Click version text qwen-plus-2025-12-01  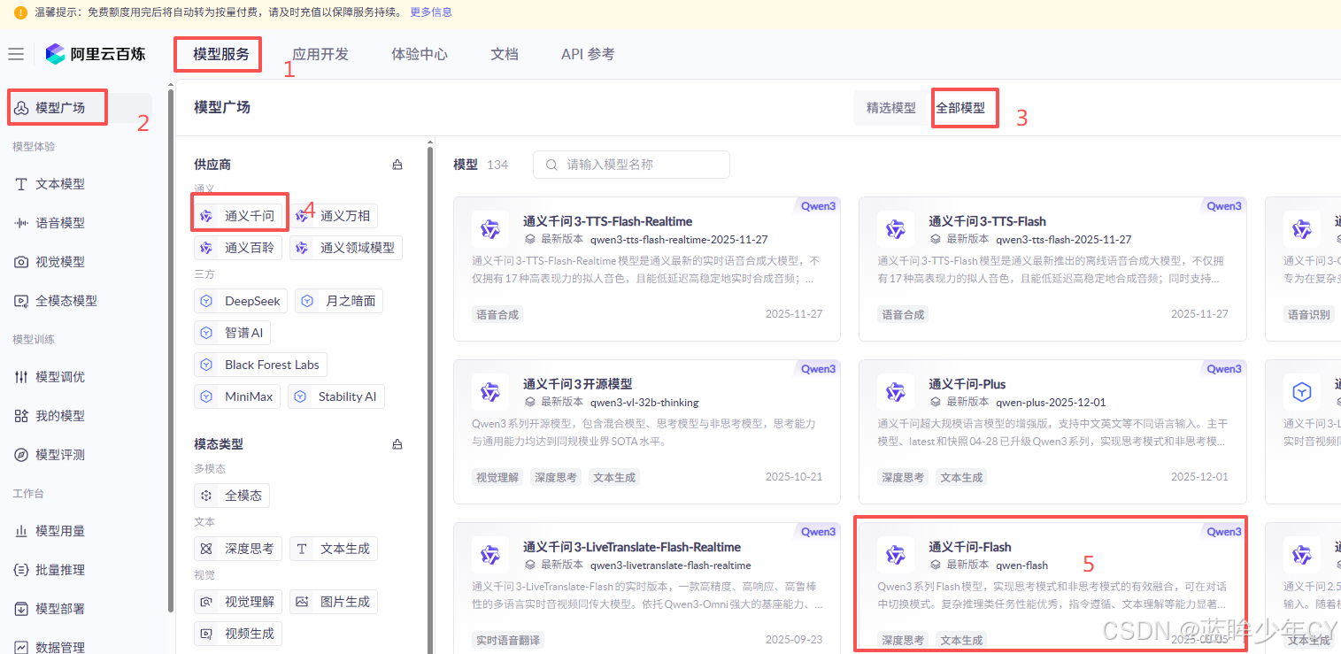click(x=1051, y=402)
